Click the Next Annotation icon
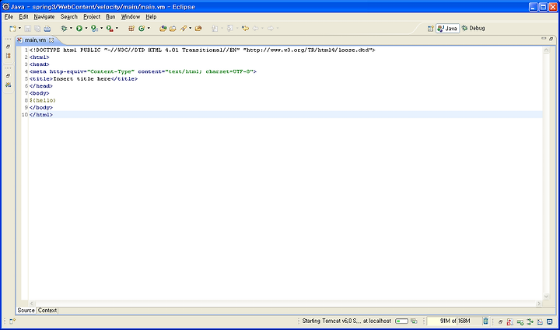 (215, 29)
